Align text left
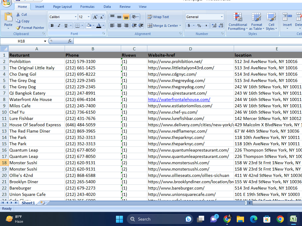The width and height of the screenshot is (302, 226). click(x=112, y=26)
